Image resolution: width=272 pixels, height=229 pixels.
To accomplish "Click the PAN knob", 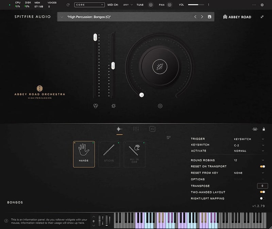I will pyautogui.click(x=169, y=5).
